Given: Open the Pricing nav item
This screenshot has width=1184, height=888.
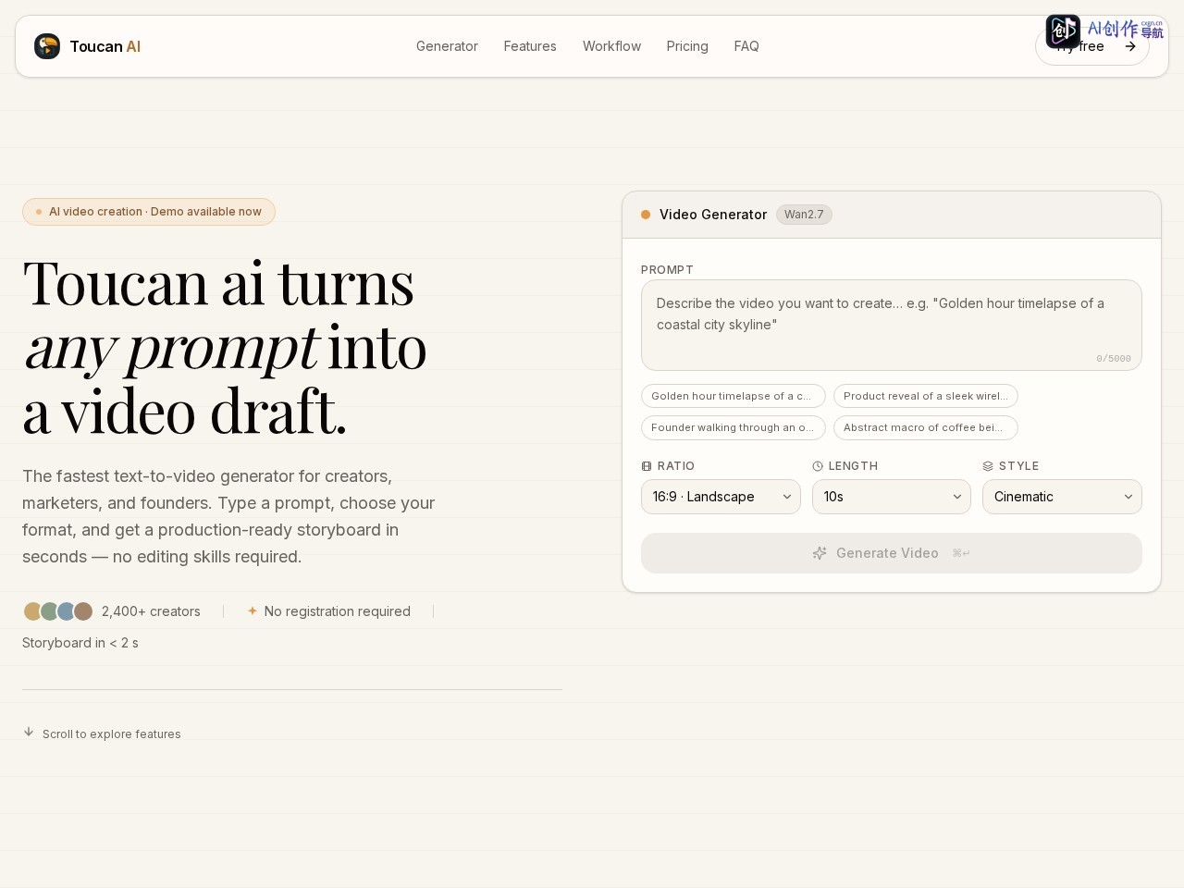Looking at the screenshot, I should coord(687,46).
